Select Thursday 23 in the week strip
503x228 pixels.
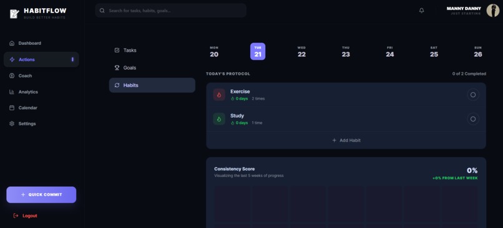tap(346, 52)
